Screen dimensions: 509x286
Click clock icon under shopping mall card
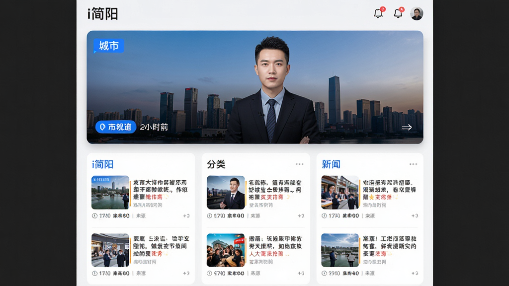(x=94, y=274)
